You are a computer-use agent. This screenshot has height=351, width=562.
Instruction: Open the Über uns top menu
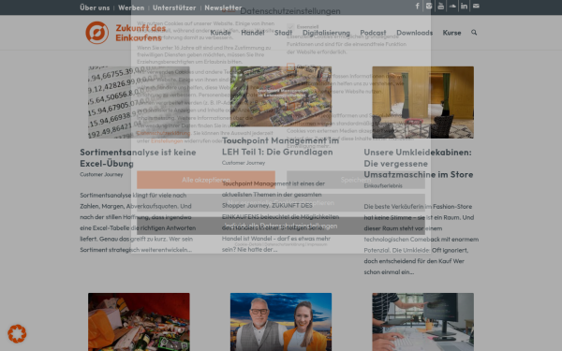click(95, 7)
